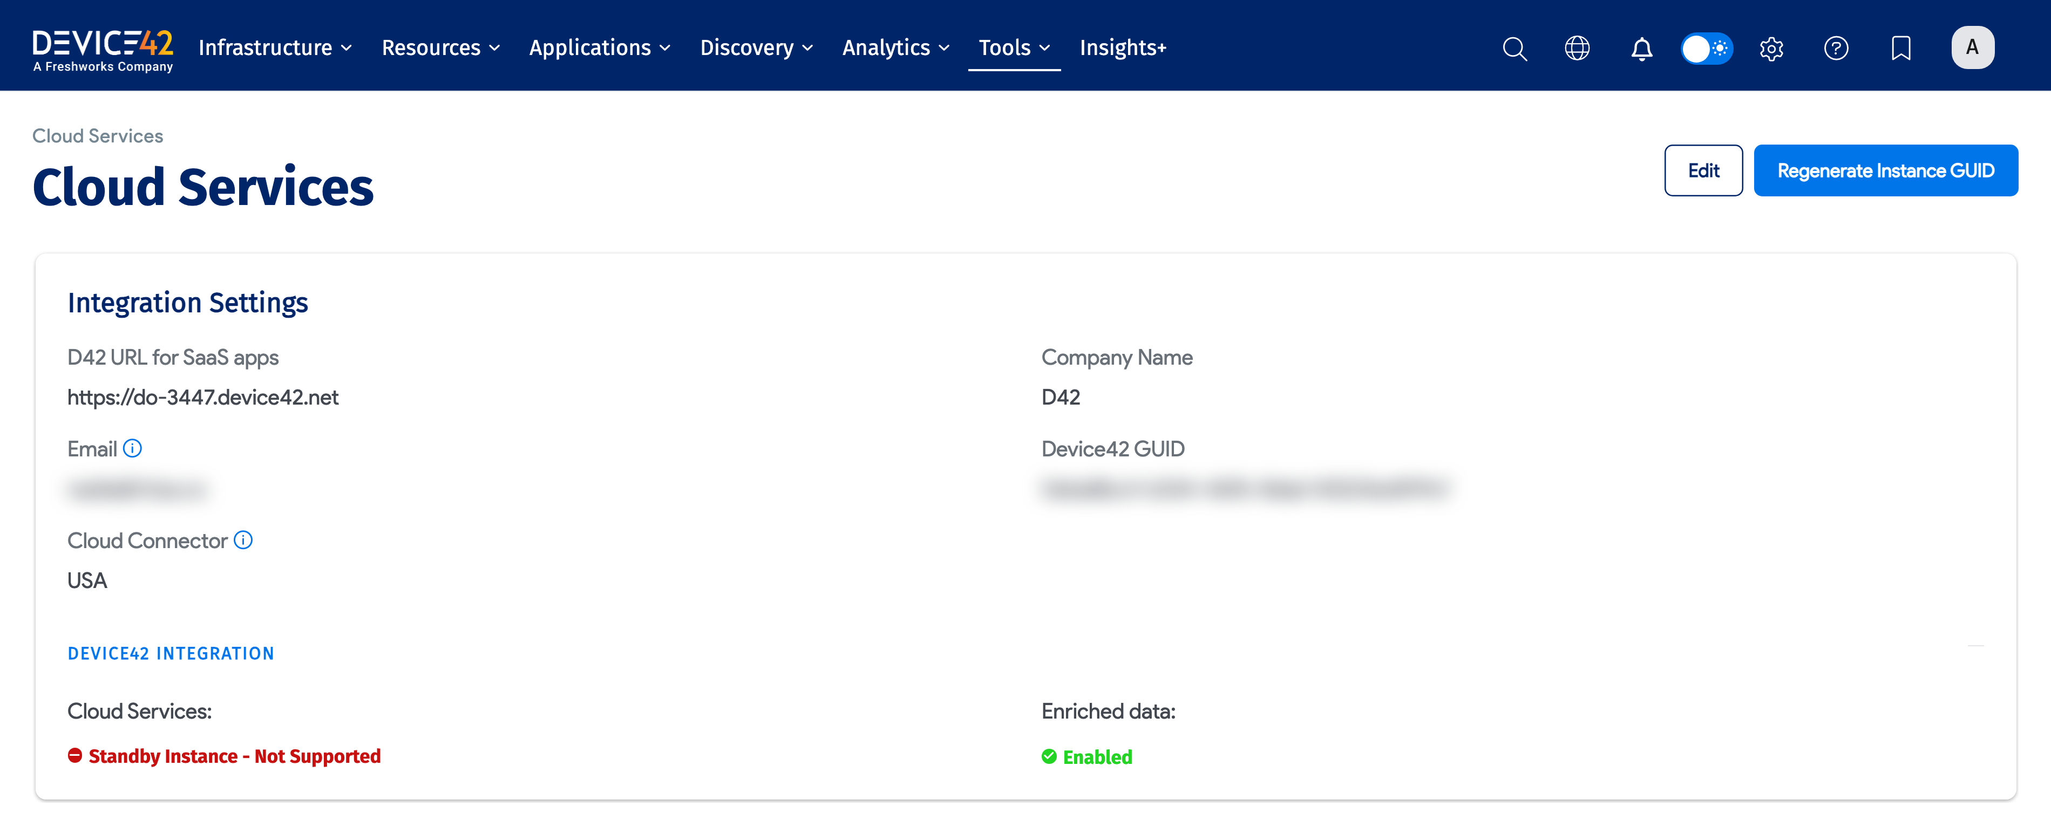
Task: Click the green Enabled status text
Action: pyautogui.click(x=1097, y=757)
